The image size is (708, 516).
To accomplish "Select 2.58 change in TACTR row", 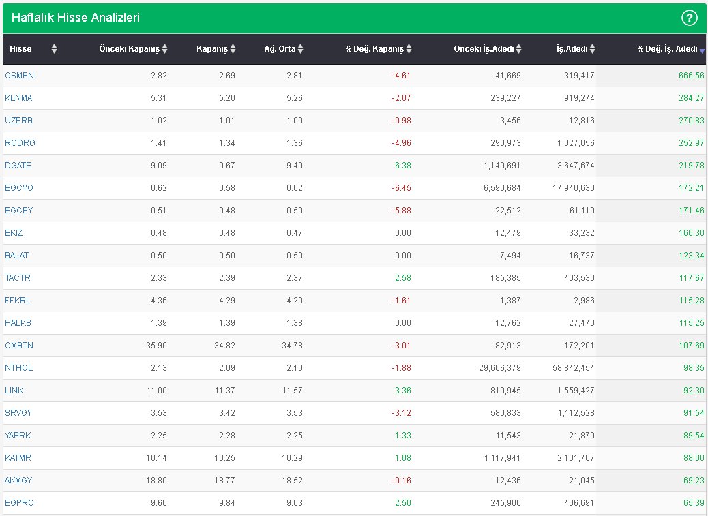I will pos(403,278).
